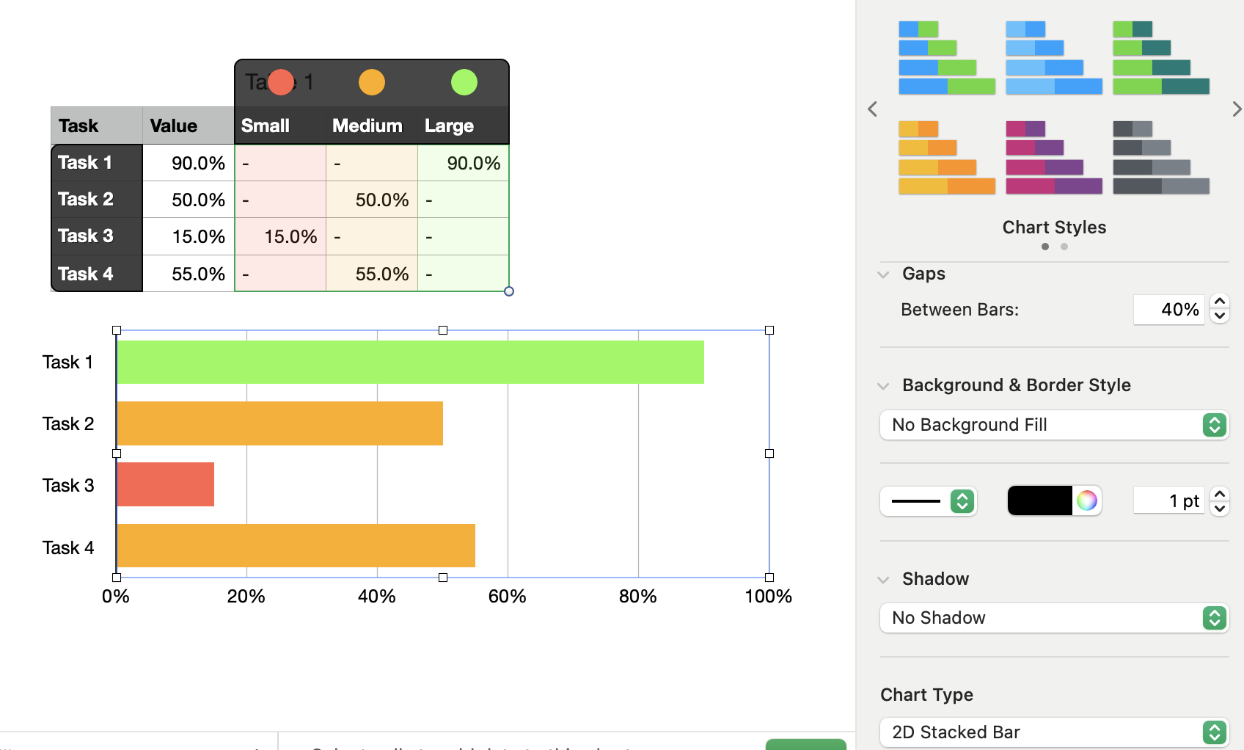1244x750 pixels.
Task: Select the magenta bar chart style
Action: 1054,156
